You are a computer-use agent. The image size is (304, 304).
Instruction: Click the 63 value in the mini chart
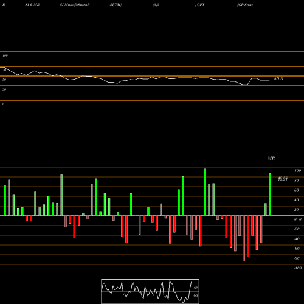(x=196, y=295)
